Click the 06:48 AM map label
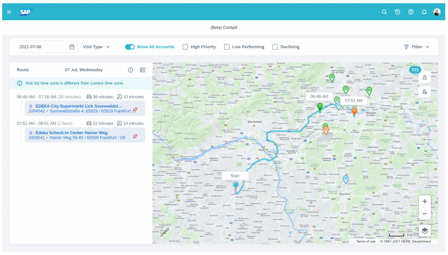The height and width of the screenshot is (255, 448). pos(319,97)
